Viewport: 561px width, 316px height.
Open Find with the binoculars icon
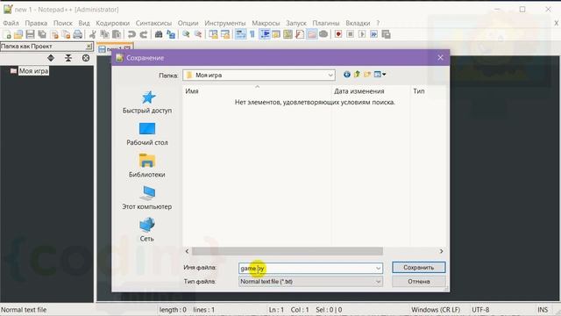[x=159, y=34]
